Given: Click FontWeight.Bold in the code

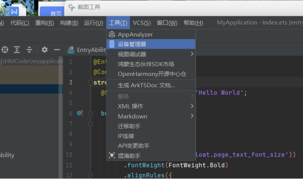Looking at the screenshot, I should [x=197, y=165].
